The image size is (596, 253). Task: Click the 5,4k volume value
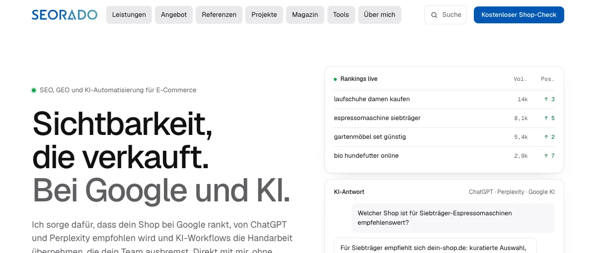click(521, 137)
